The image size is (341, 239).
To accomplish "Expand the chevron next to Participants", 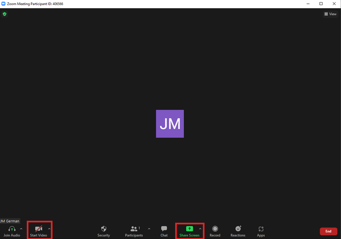I will (149, 229).
